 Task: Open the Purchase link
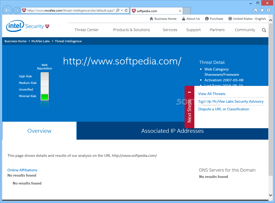[214, 19]
